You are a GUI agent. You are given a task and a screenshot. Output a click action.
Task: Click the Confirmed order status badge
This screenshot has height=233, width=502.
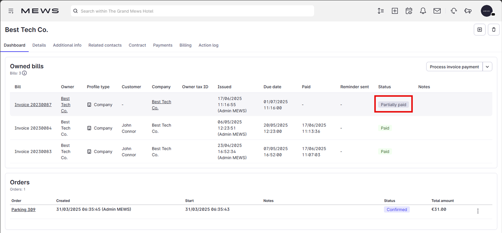(397, 210)
